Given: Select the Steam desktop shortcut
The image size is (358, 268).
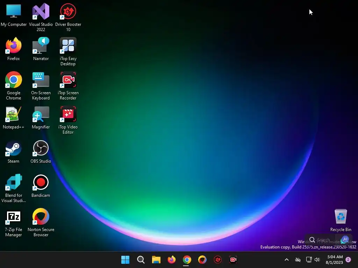Looking at the screenshot, I should coord(14,152).
